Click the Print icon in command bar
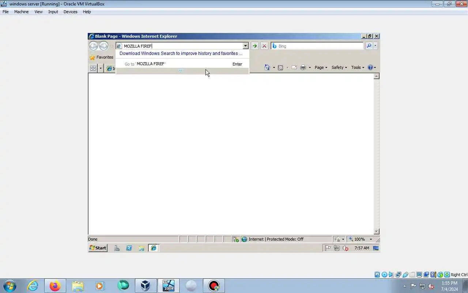 [303, 67]
